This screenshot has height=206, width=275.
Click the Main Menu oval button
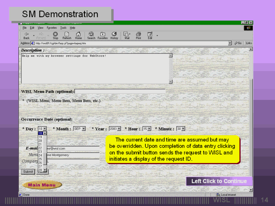(42, 185)
